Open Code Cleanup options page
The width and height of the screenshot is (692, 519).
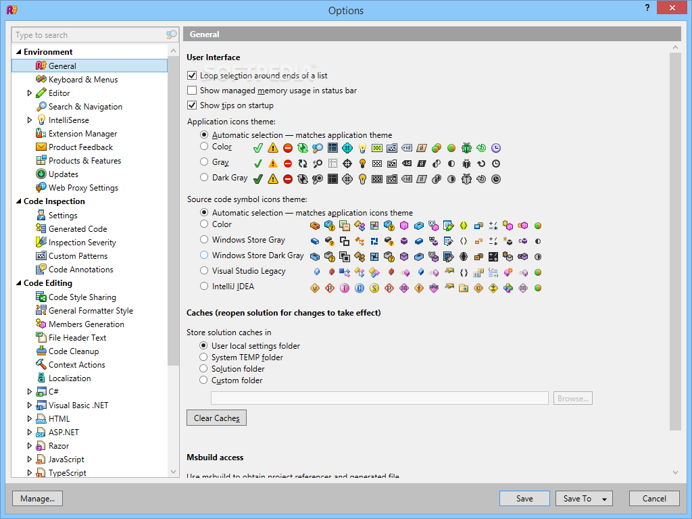tap(74, 351)
